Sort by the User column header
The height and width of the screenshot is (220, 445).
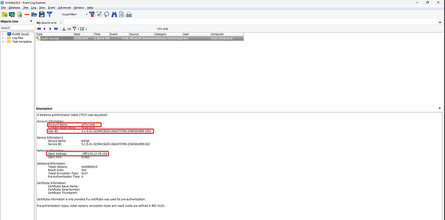196,34
